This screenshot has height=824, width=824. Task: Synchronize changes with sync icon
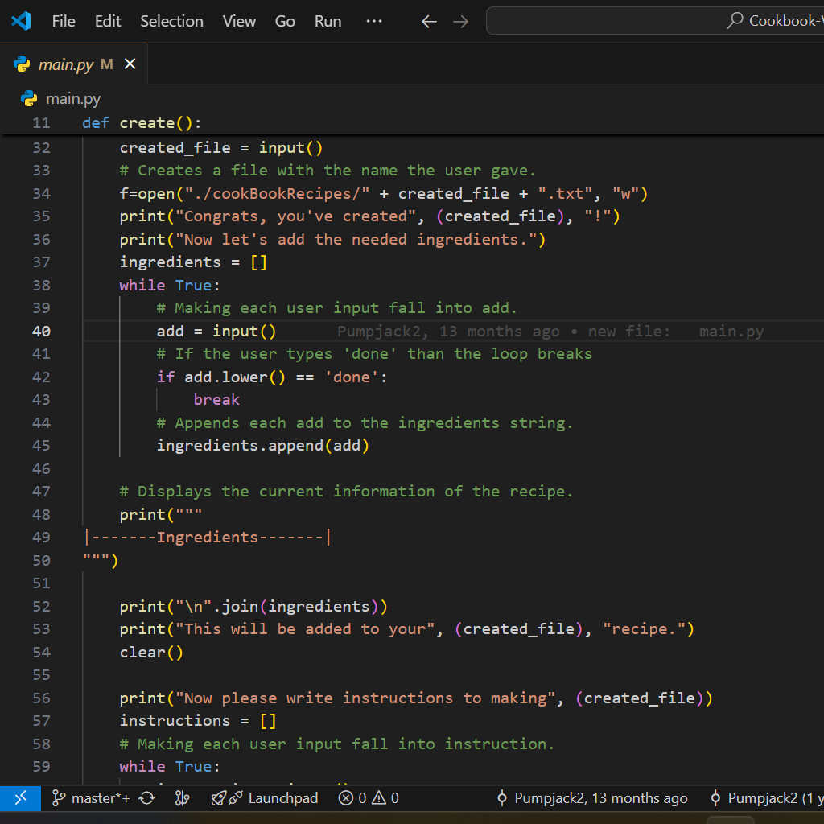pyautogui.click(x=146, y=798)
